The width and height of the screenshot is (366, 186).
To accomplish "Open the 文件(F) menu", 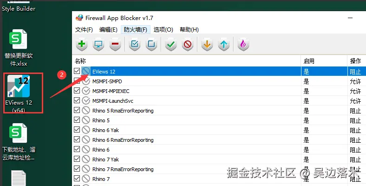I will click(84, 30).
